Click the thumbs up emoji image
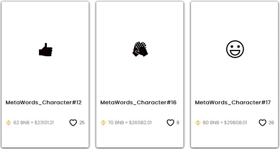 pos(46,50)
